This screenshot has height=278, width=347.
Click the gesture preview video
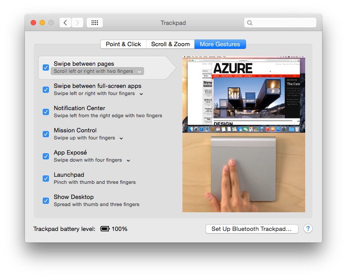[x=244, y=134]
